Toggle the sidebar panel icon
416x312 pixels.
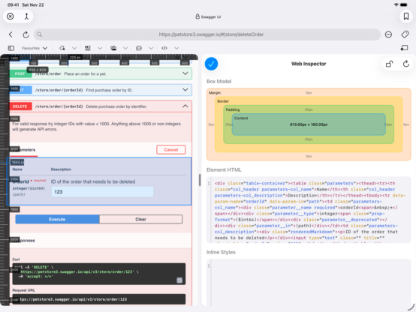[x=11, y=48]
